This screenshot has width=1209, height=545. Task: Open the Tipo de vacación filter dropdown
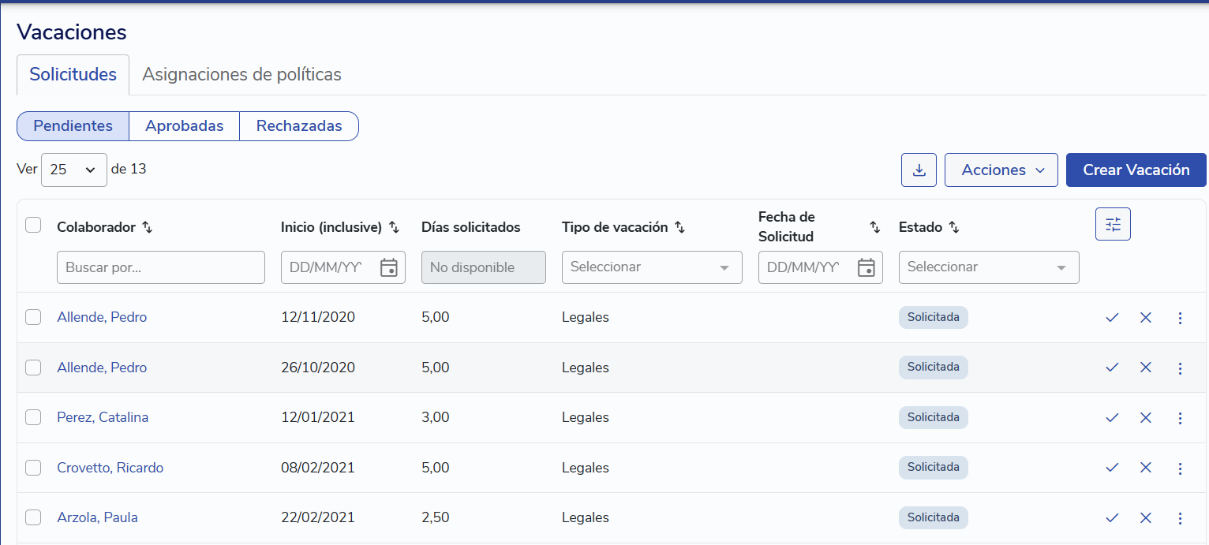coord(651,267)
